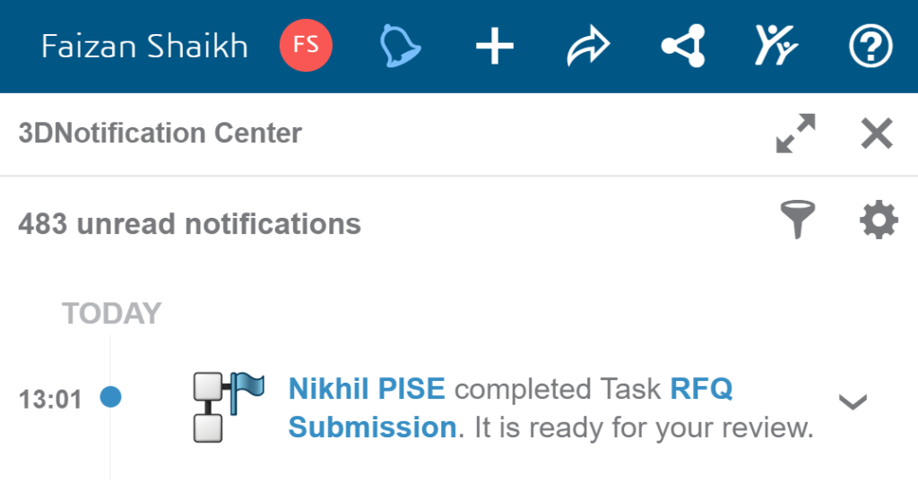918x492 pixels.
Task: Expand the 3DNotification Center panel
Action: point(796,134)
